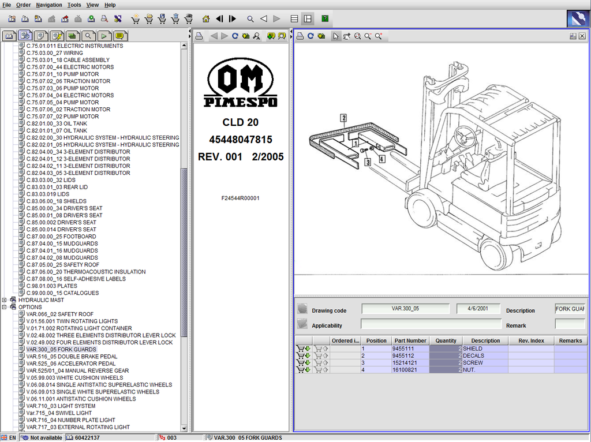Screen dimensions: 591x442
Task: Click the Position column header
Action: (376, 340)
